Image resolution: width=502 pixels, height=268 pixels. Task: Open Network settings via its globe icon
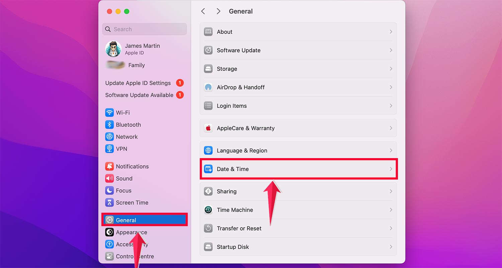[110, 137]
